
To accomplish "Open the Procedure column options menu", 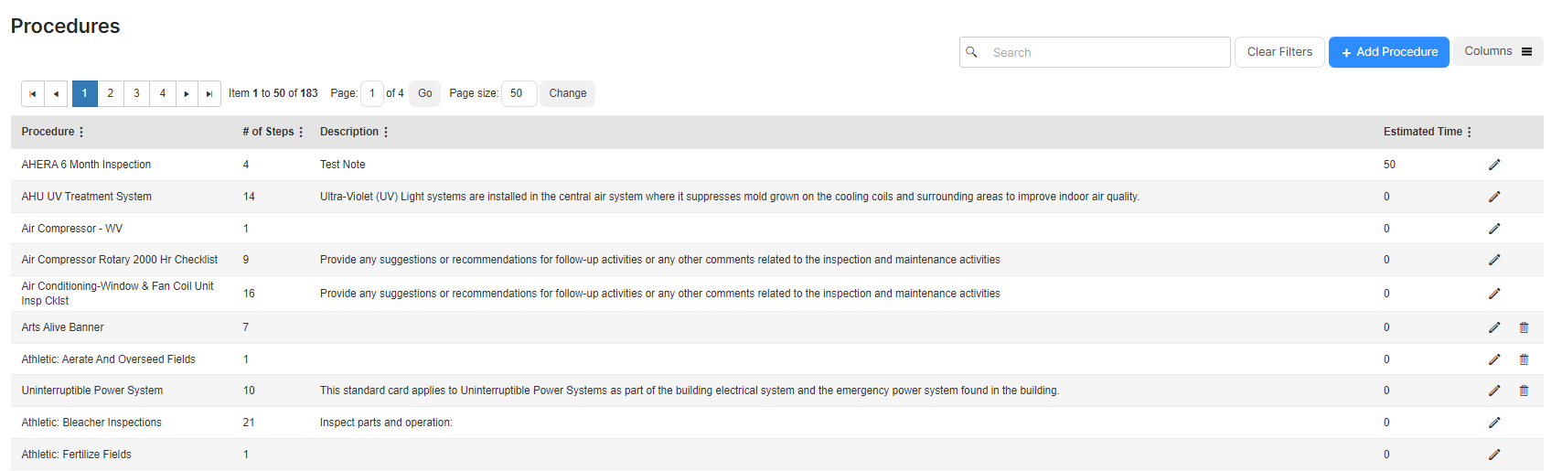I will (81, 132).
